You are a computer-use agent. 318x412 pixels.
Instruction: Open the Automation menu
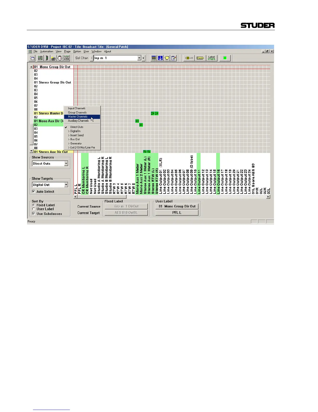pyautogui.click(x=47, y=51)
